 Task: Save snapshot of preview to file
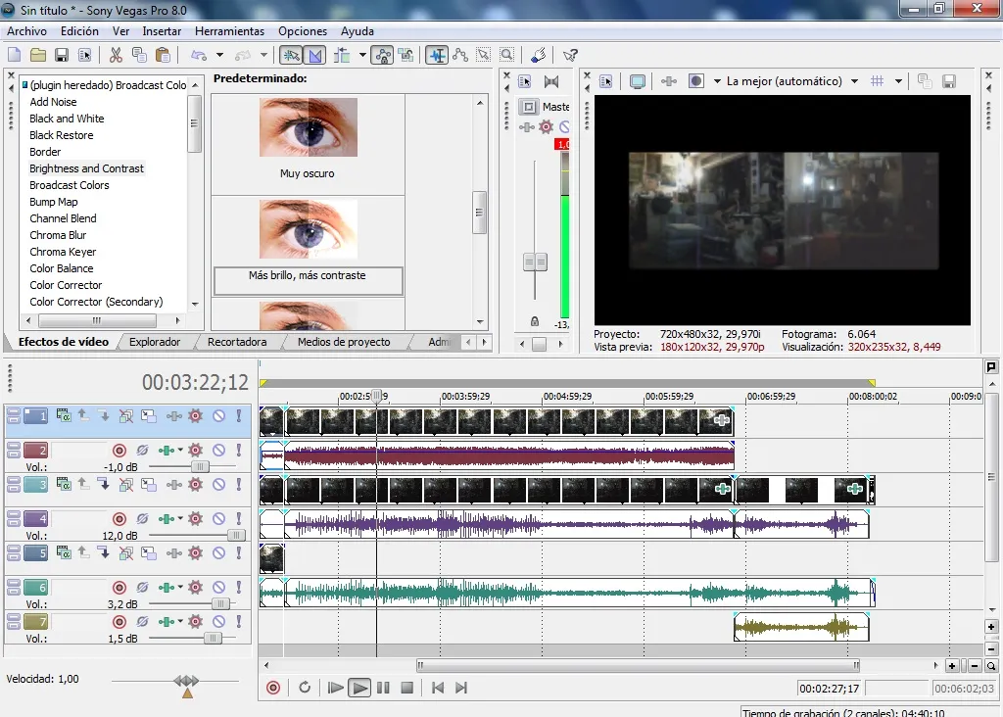[949, 81]
